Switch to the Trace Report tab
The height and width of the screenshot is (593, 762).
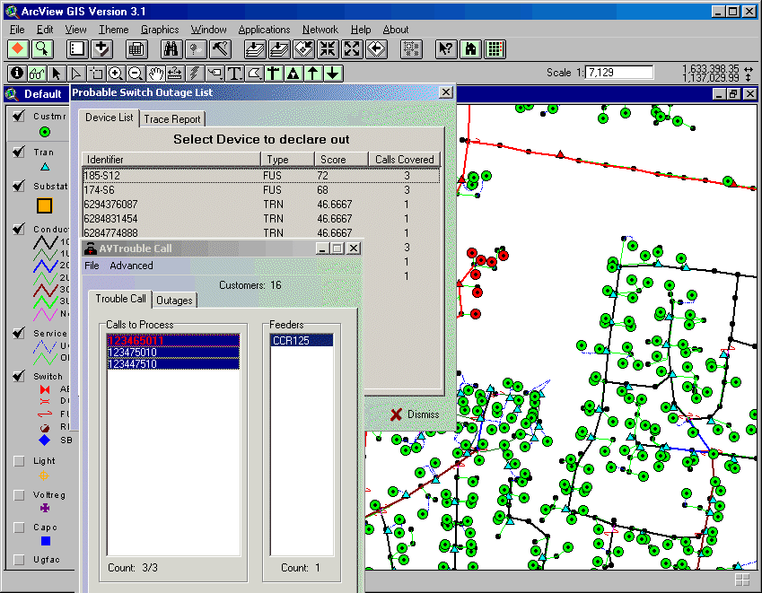pyautogui.click(x=172, y=119)
